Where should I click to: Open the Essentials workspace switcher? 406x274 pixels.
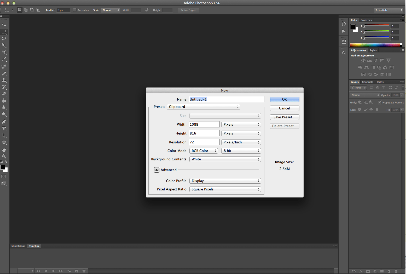pos(389,10)
